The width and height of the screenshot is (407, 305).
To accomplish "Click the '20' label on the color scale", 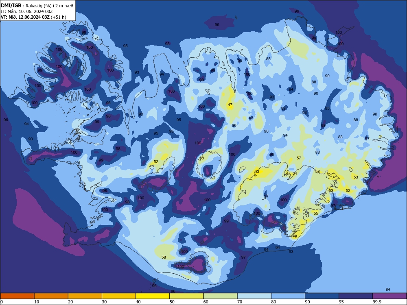I will click(70, 302).
